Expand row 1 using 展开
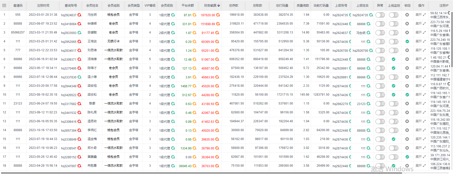Image resolution: width=453 pixels, height=174 pixels. (420, 15)
